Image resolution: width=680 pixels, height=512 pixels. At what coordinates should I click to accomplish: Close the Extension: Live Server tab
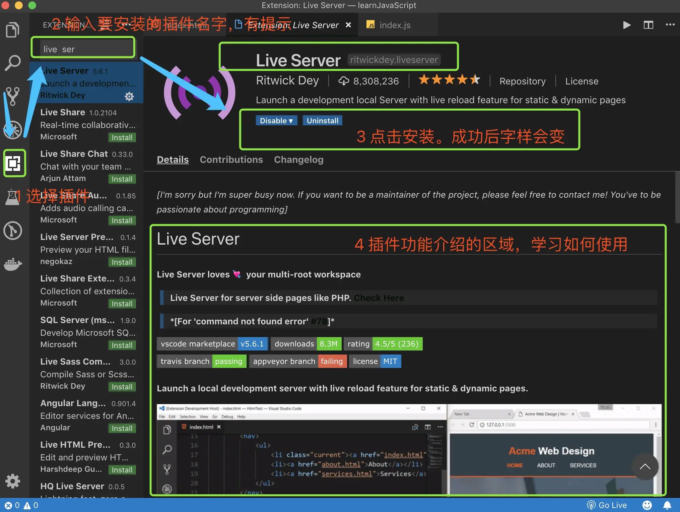point(348,25)
